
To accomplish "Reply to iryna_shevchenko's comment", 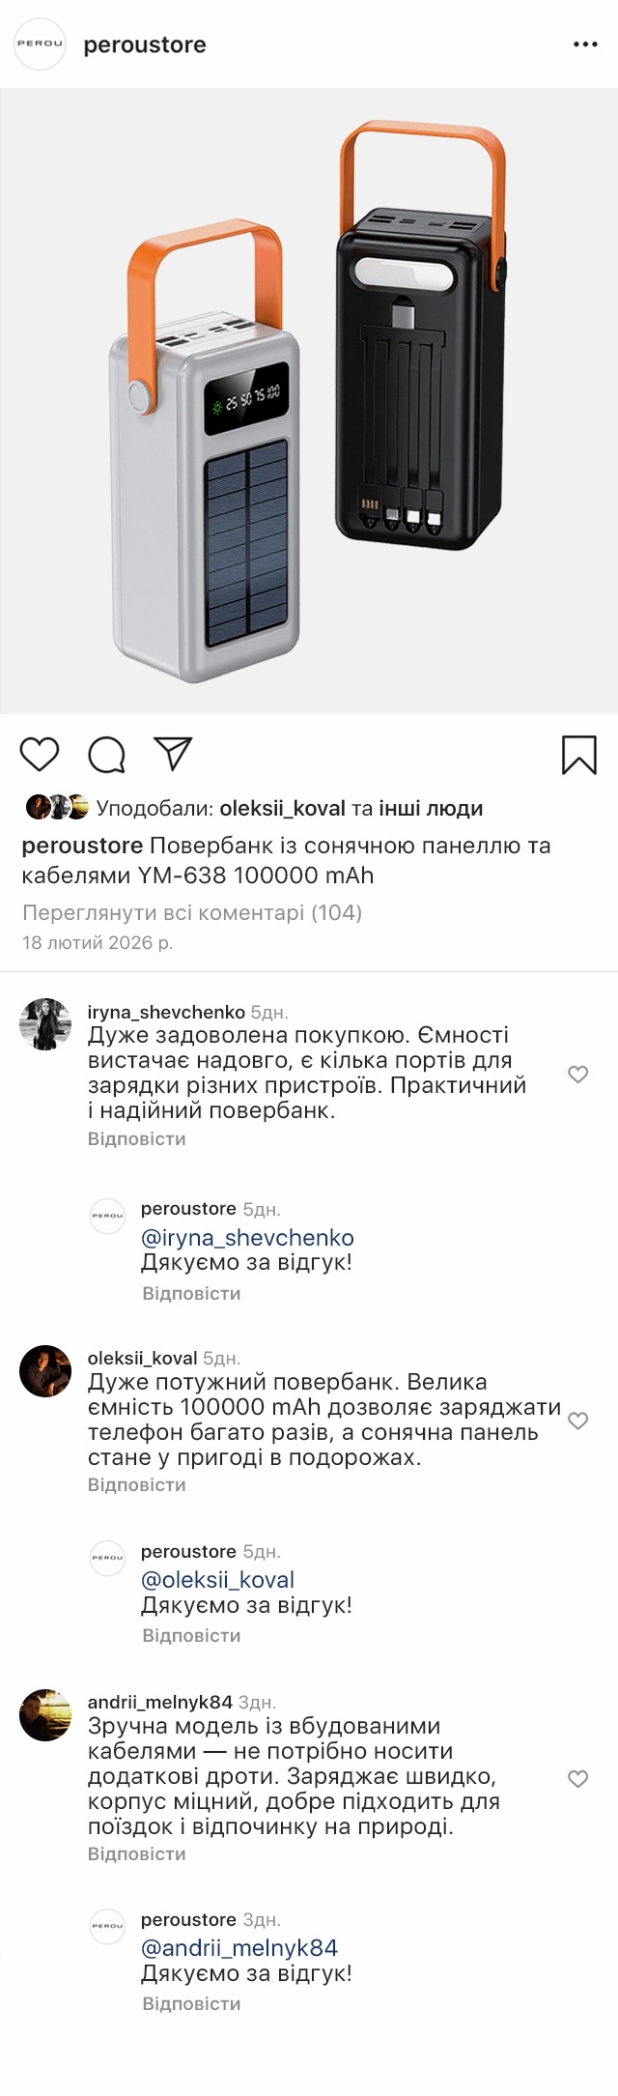I will [x=136, y=1138].
